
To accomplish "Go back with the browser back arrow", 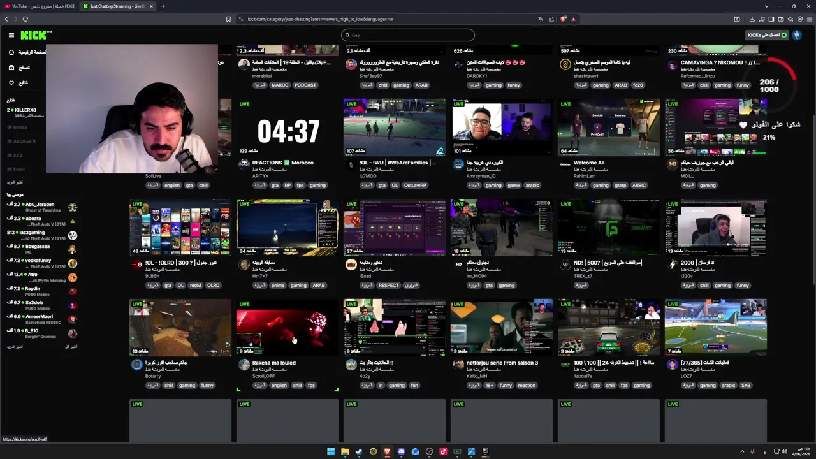I will (x=6, y=19).
